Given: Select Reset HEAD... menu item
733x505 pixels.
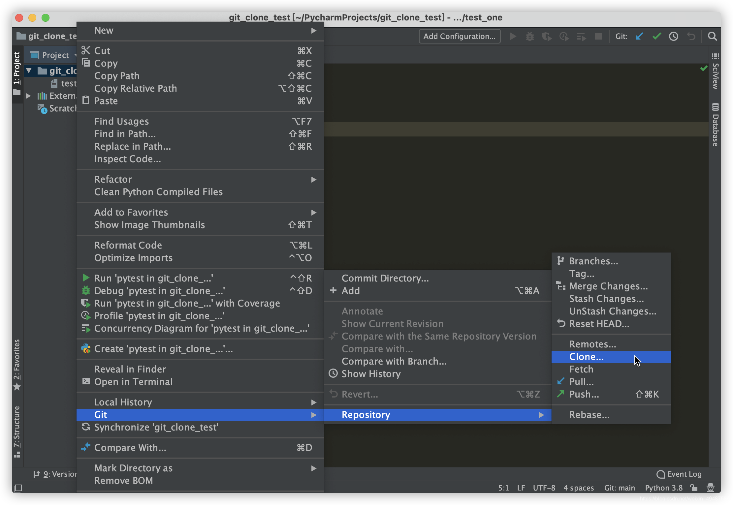Looking at the screenshot, I should pos(611,324).
